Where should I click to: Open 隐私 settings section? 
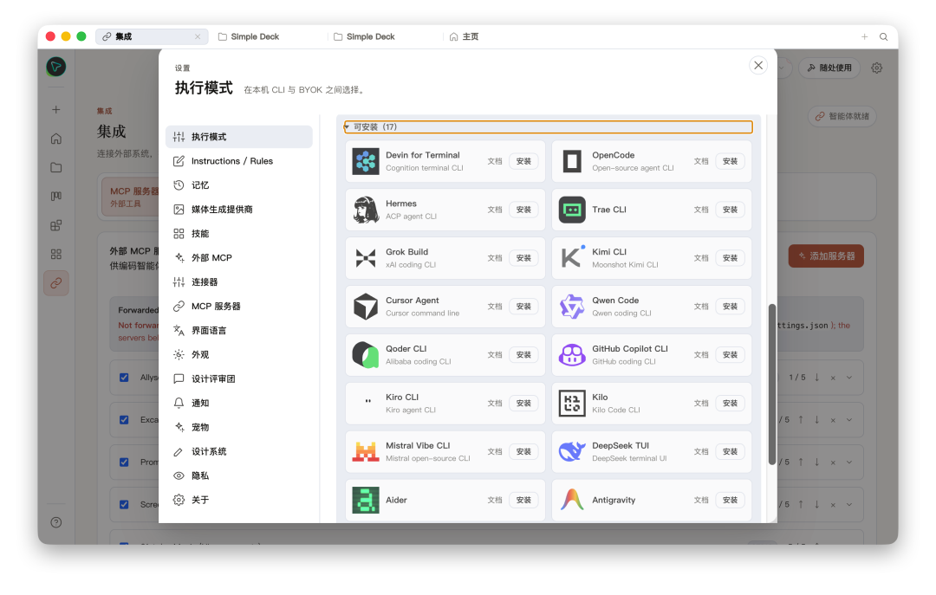point(239,475)
